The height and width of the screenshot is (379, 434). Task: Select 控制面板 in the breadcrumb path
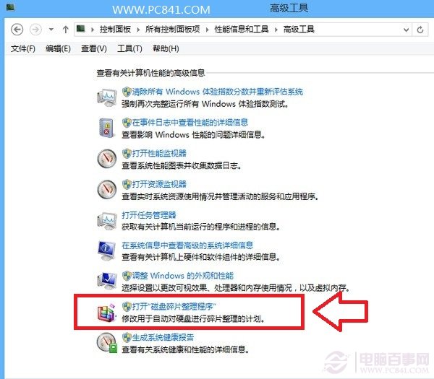click(115, 30)
